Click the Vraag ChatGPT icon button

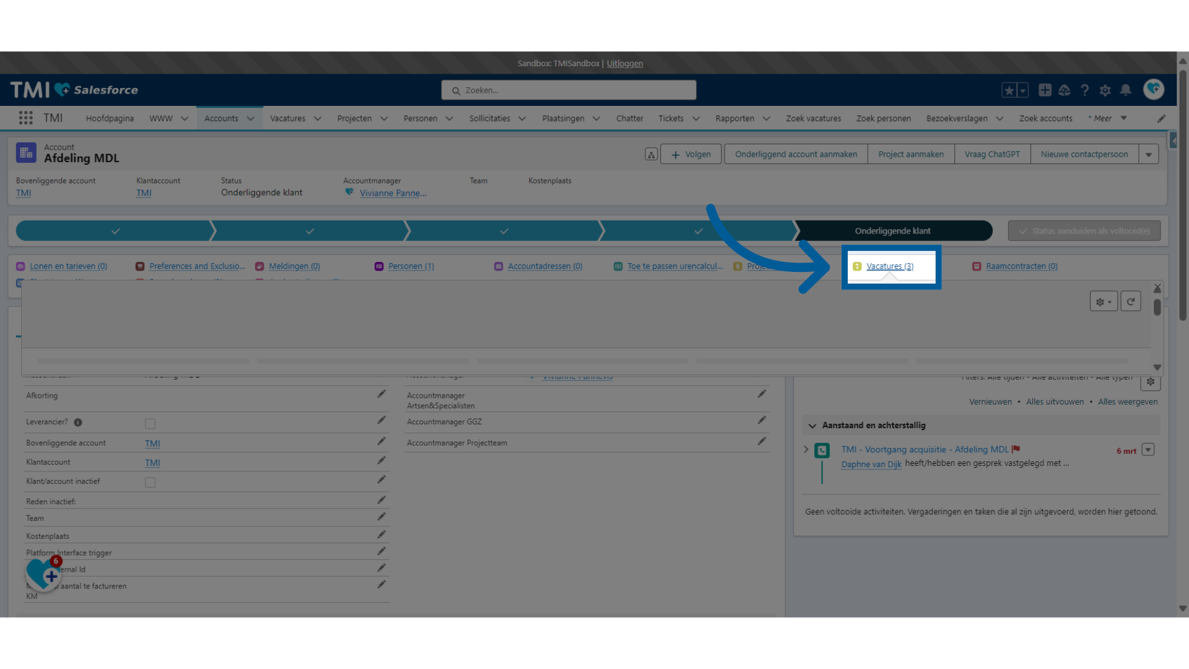pyautogui.click(x=991, y=154)
